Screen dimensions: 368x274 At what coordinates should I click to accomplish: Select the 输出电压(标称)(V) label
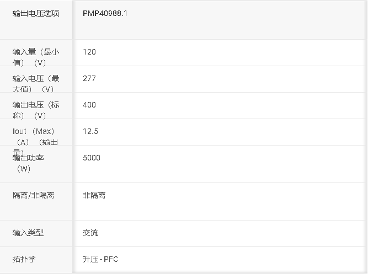click(x=36, y=110)
